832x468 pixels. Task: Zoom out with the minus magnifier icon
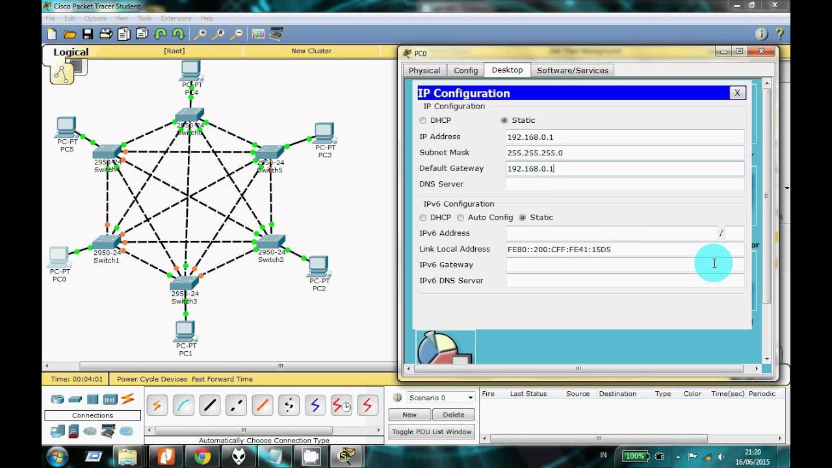237,34
